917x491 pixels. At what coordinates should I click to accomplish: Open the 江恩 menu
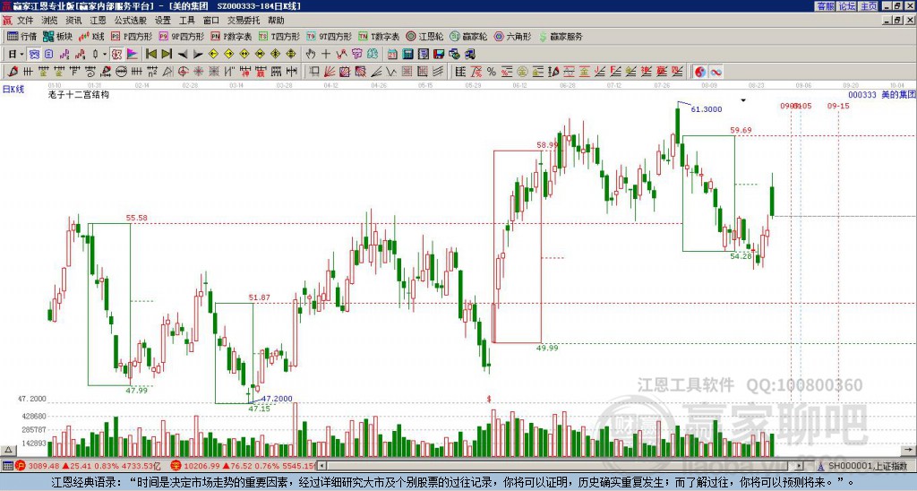tap(99, 21)
